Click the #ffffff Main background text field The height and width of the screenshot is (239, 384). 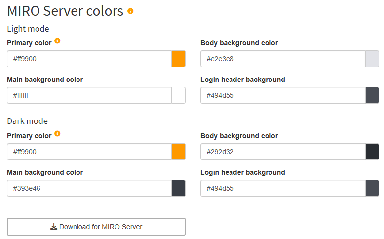(89, 95)
